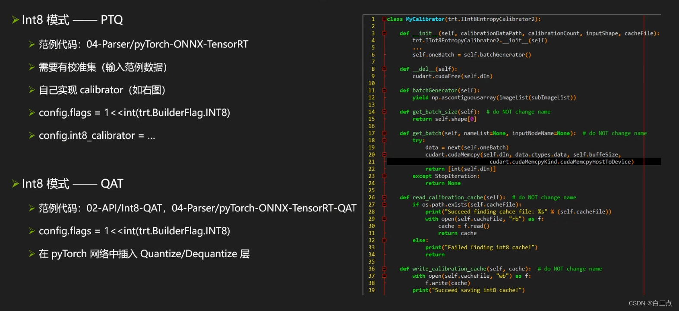Collapse the read_calibration_cache fold marker

(x=384, y=198)
